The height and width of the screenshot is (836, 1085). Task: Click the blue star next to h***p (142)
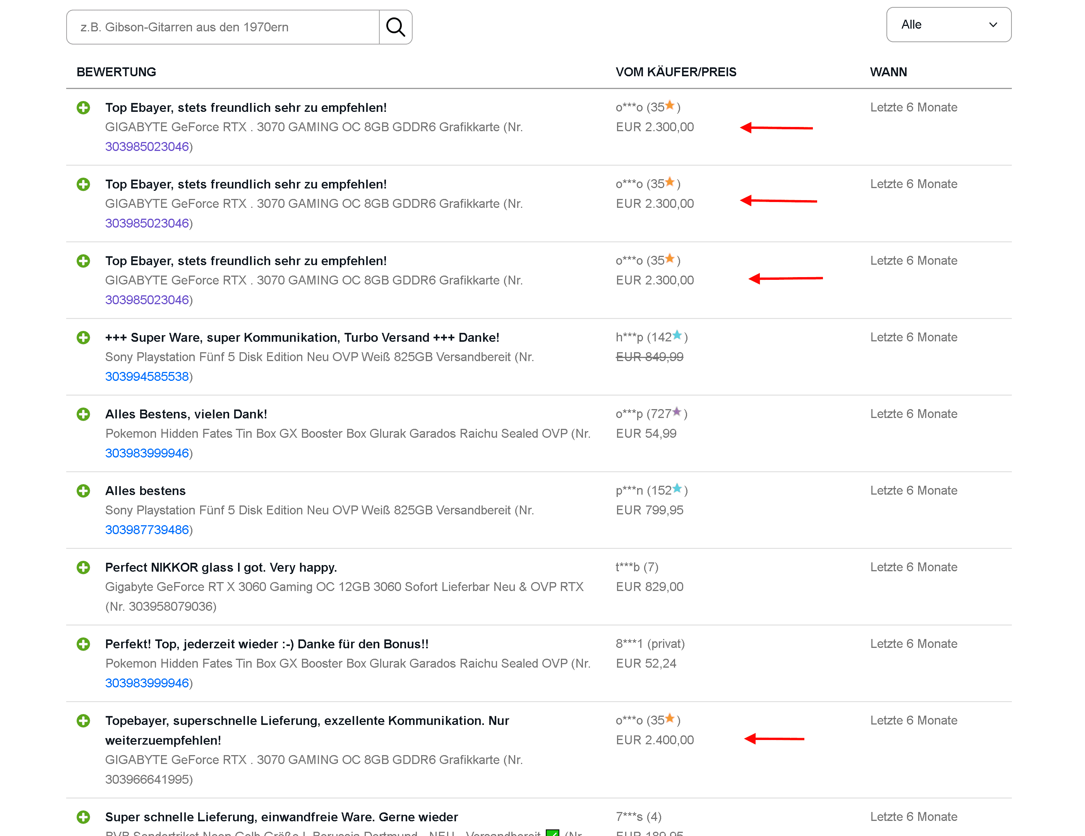[x=677, y=335]
